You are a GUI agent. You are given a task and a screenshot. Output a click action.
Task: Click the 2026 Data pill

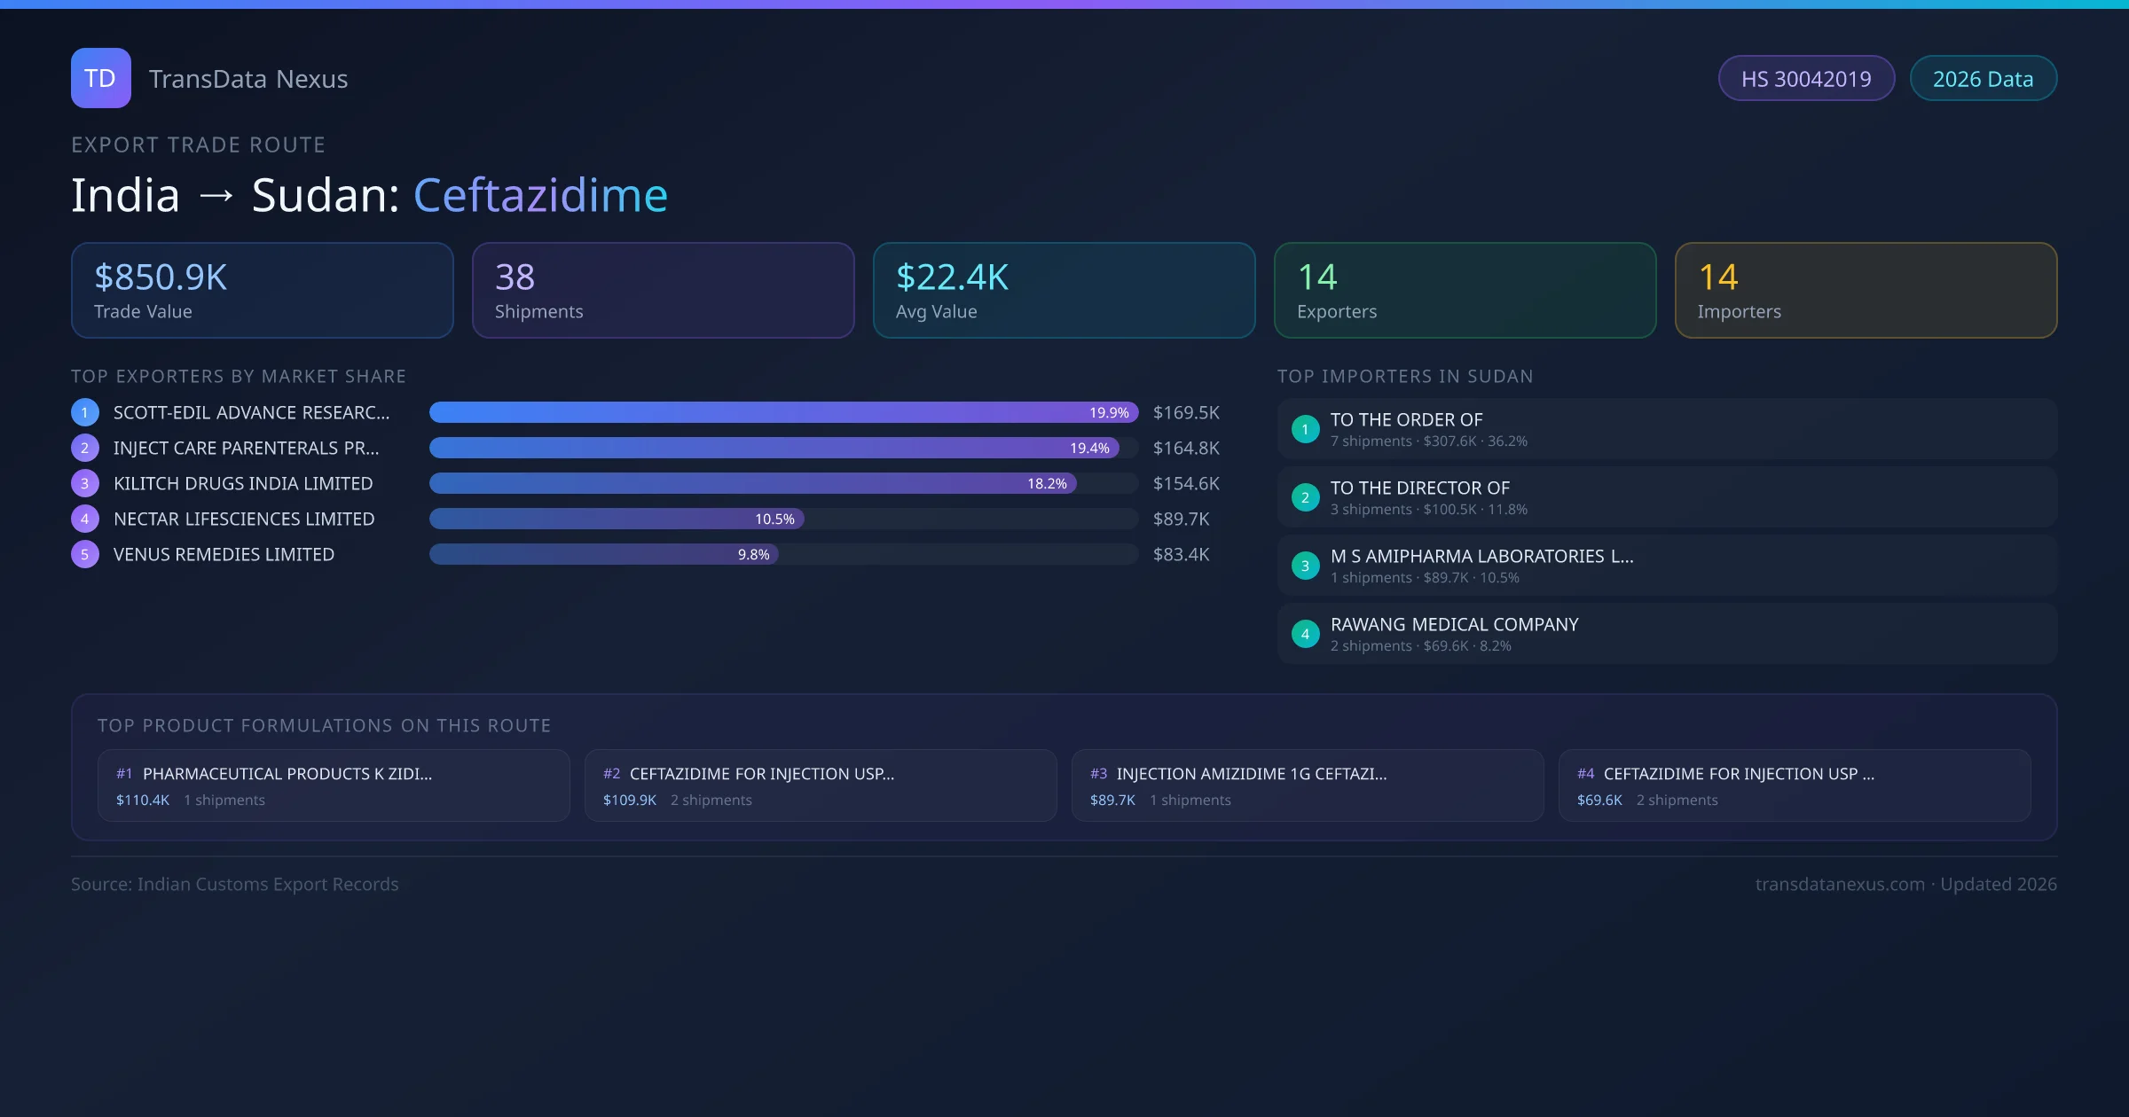click(x=1983, y=79)
